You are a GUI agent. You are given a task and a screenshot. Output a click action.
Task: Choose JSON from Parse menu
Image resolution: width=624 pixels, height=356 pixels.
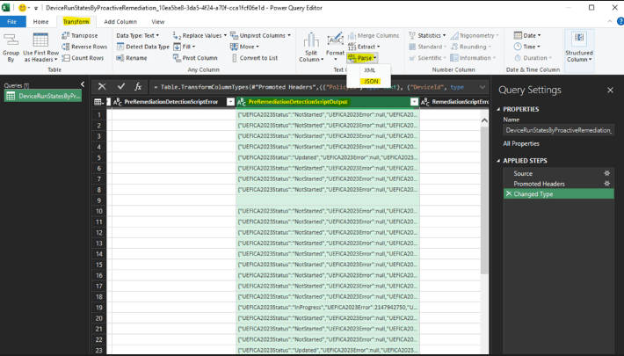[x=371, y=81]
